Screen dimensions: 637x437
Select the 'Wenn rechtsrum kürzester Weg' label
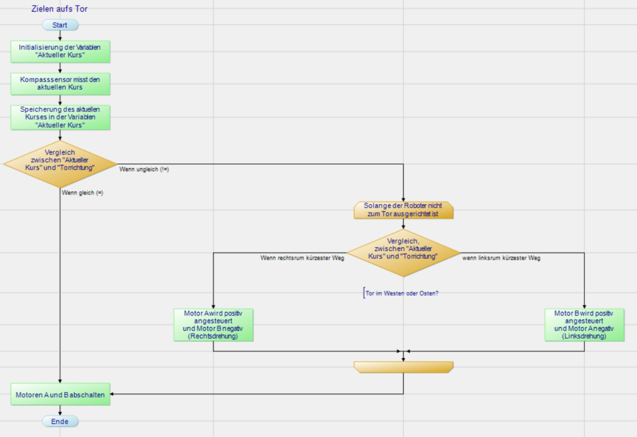point(302,259)
